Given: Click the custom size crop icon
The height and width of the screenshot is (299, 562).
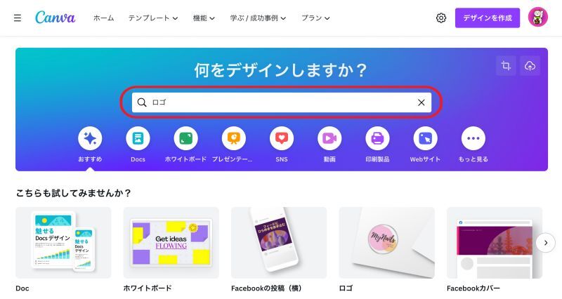Looking at the screenshot, I should click(506, 66).
